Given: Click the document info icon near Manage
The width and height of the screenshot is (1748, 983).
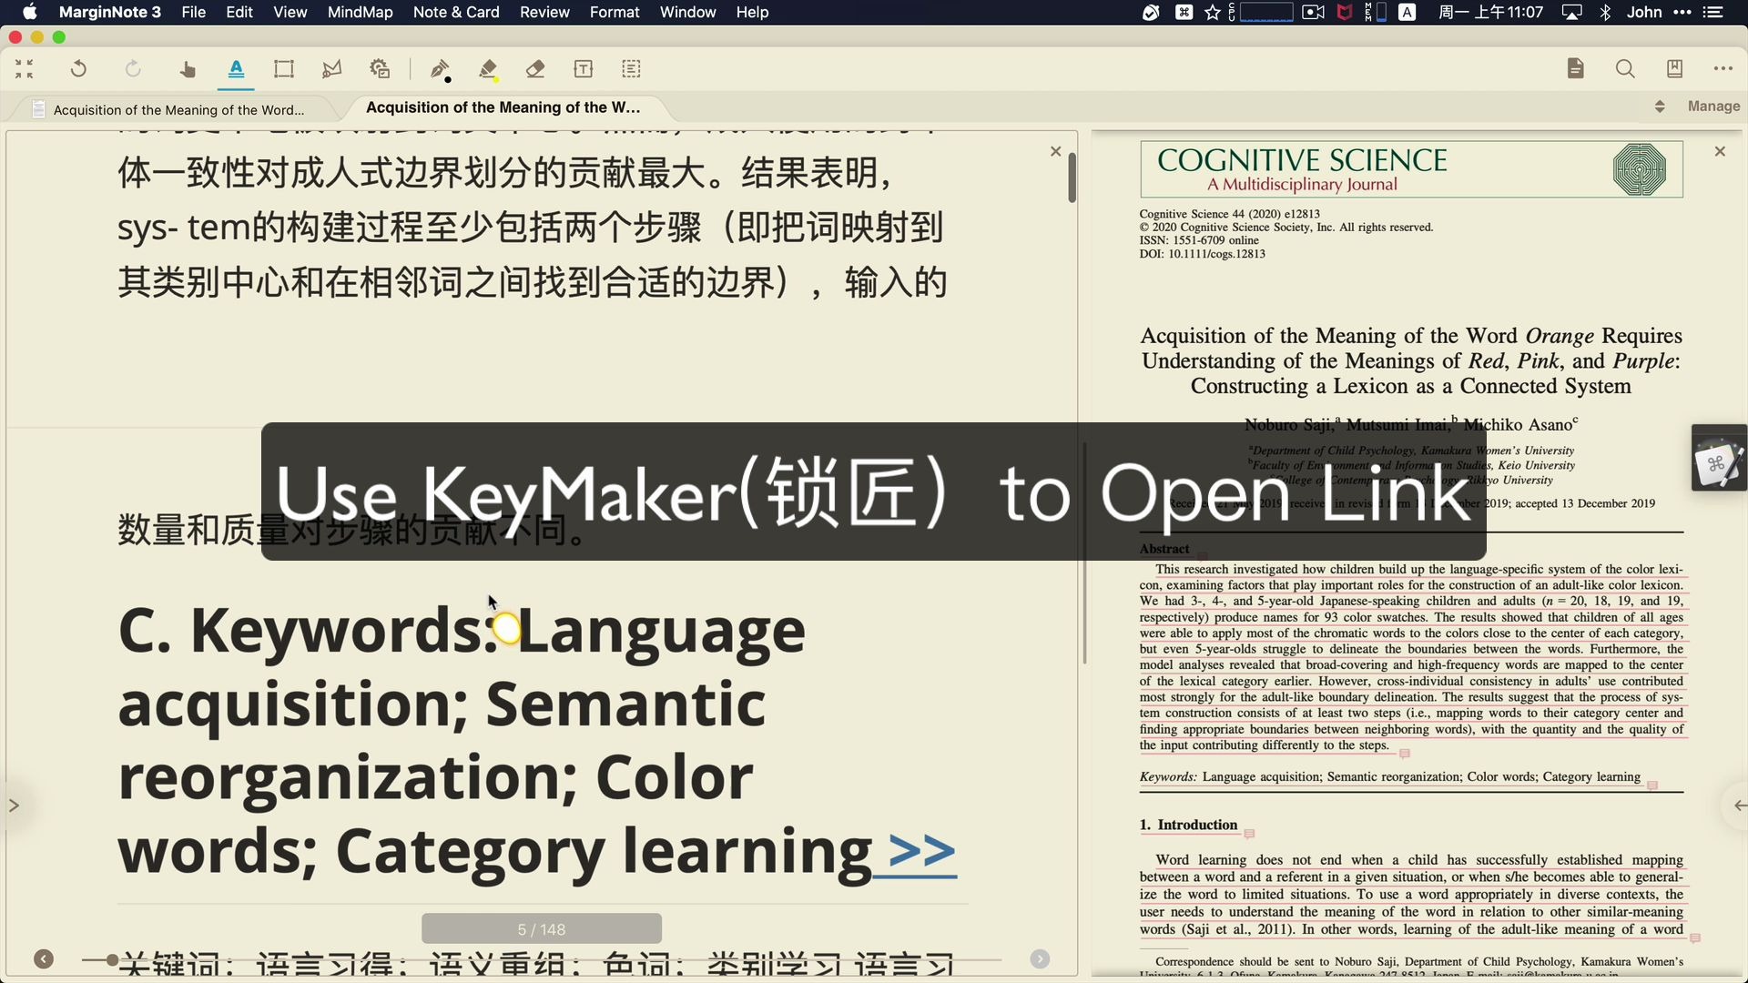Looking at the screenshot, I should [x=1575, y=68].
